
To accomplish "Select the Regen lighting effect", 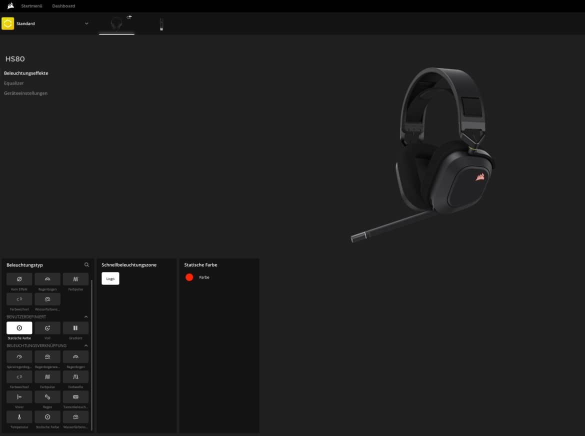I will click(x=47, y=397).
